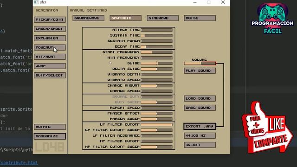The height and width of the screenshot is (167, 297).
Task: Adjust the Volume slider
Action: 200,64
